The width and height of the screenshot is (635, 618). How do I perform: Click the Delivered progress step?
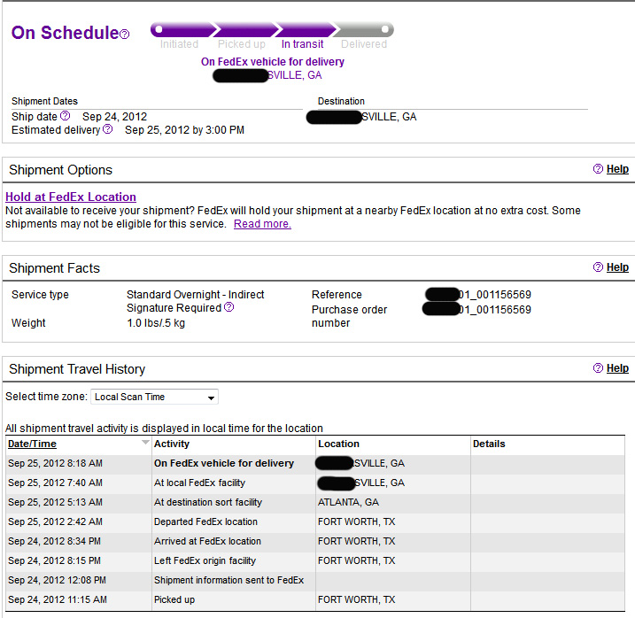pyautogui.click(x=364, y=44)
